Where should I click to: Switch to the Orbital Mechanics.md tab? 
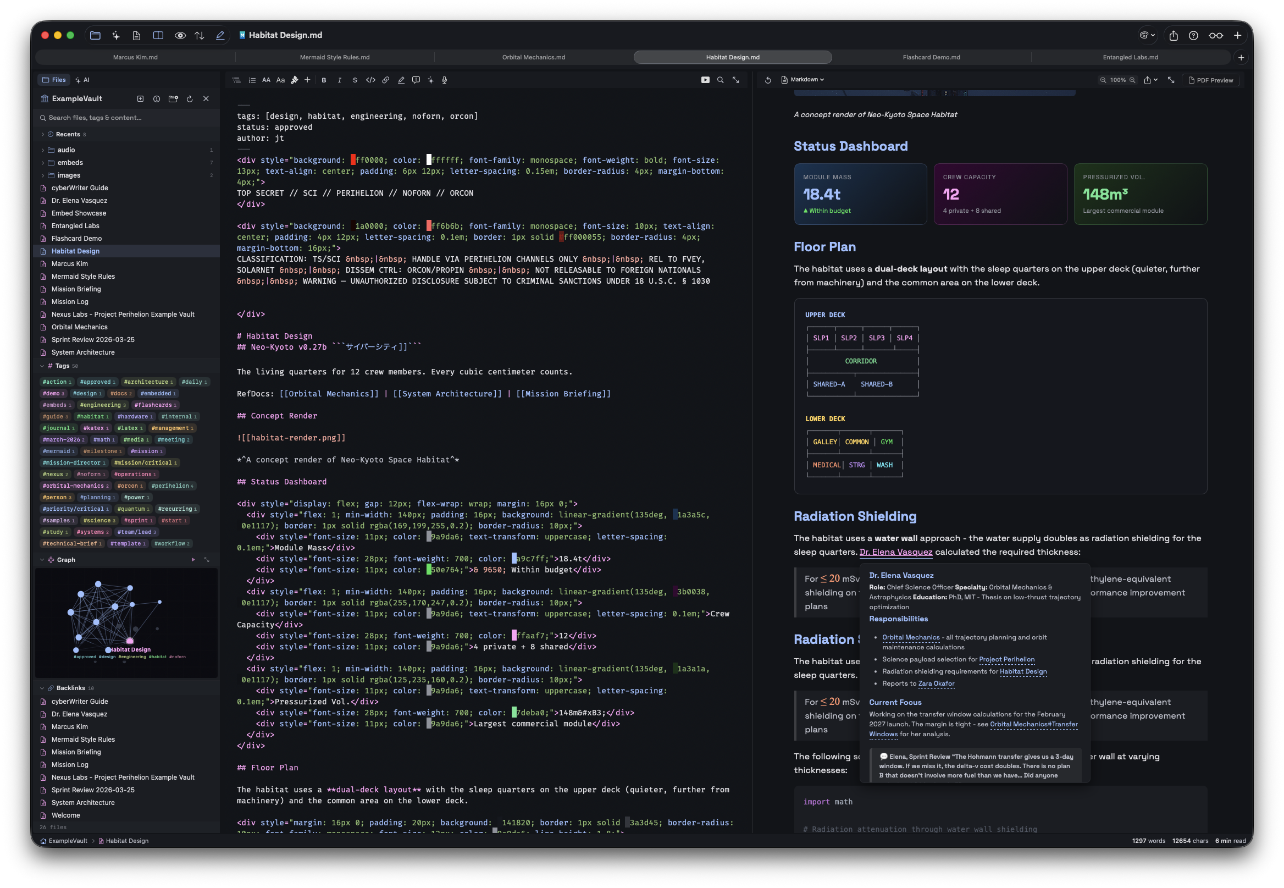click(533, 57)
